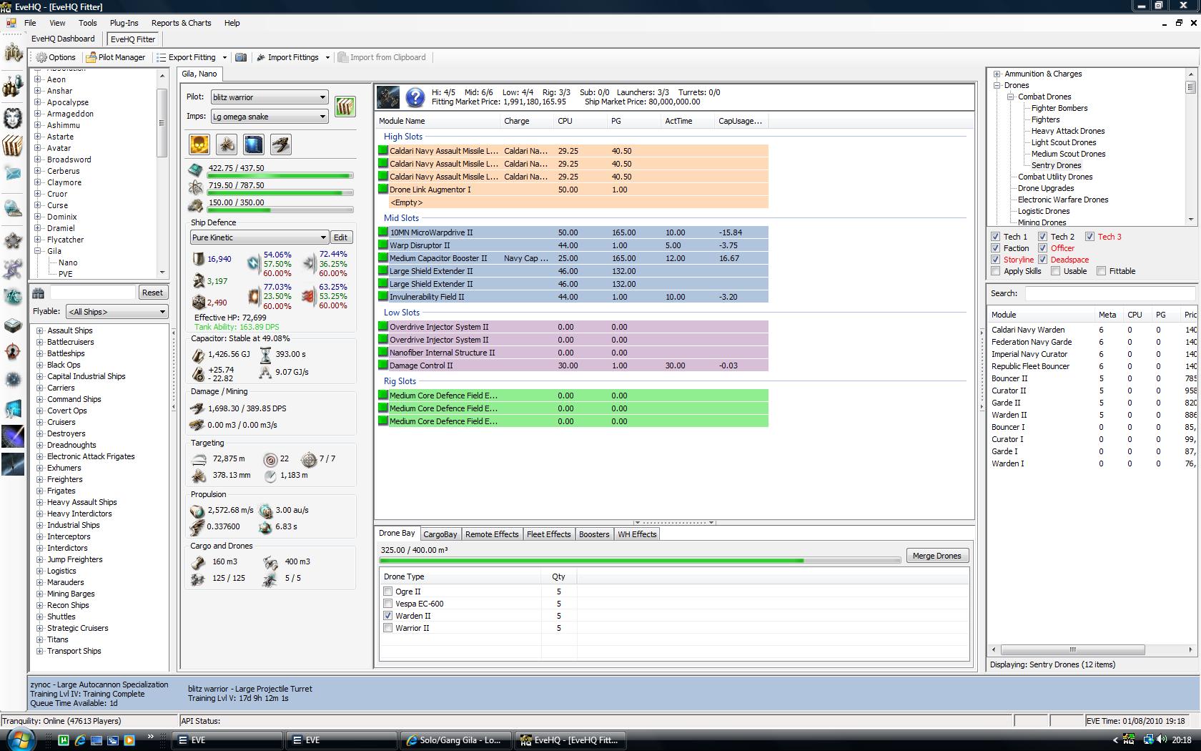The width and height of the screenshot is (1201, 751).
Task: Launch Internet Explorer from quick launch
Action: 79,740
